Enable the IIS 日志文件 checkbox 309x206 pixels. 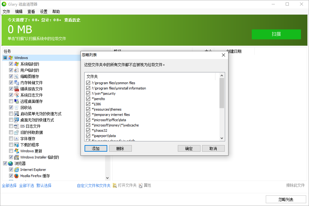[x=11, y=126]
